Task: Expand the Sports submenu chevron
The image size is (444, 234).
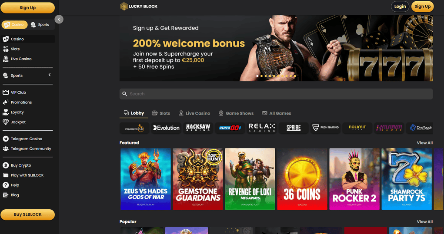Action: coord(50,75)
